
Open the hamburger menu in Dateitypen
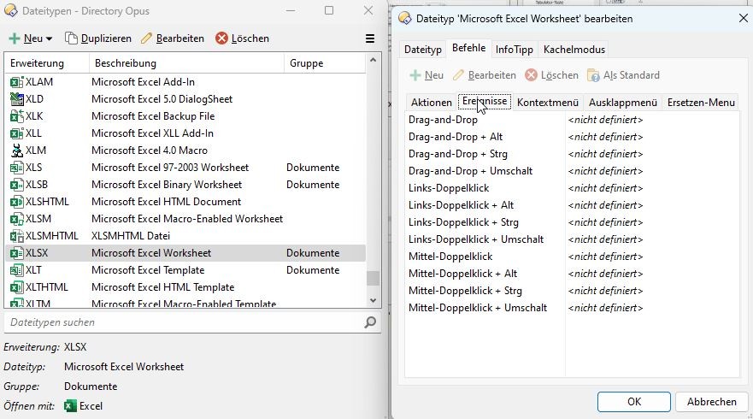click(370, 38)
